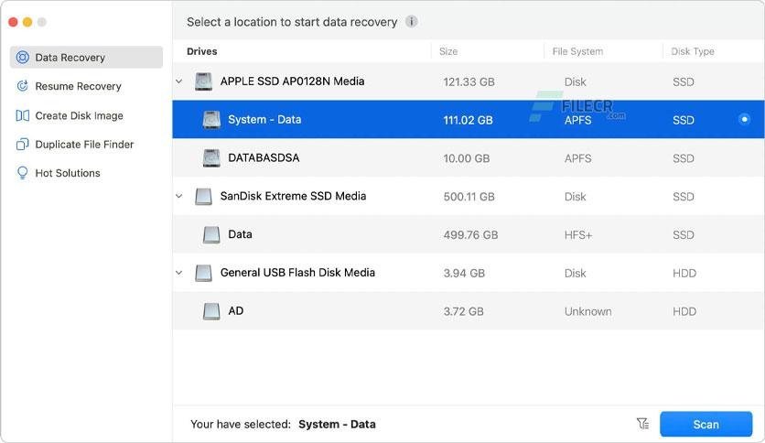Click the Resume Recovery circular arrow icon
This screenshot has height=443, width=765.
[x=23, y=86]
